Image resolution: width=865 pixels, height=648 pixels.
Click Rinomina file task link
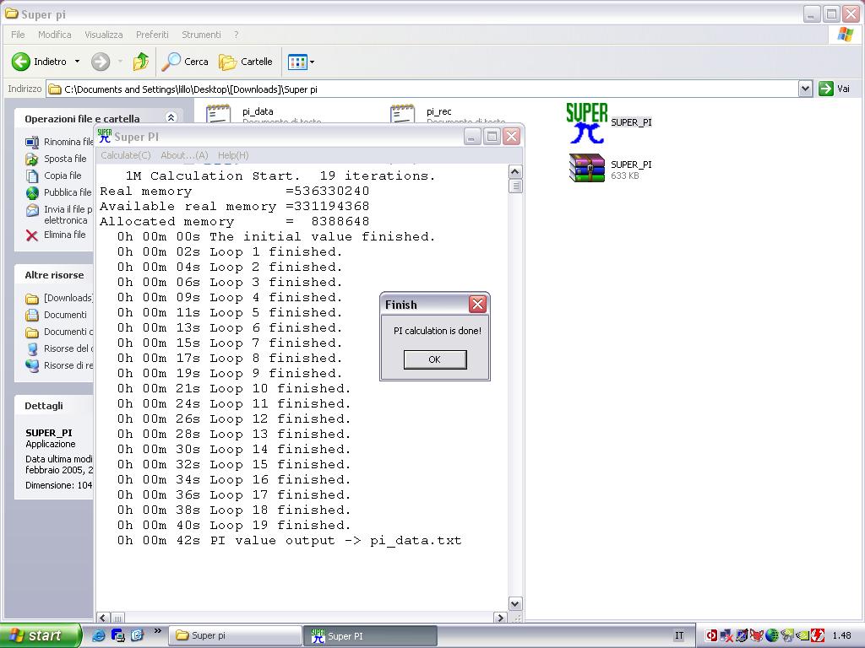pyautogui.click(x=68, y=142)
